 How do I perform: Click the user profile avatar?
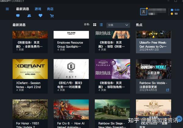click(x=144, y=12)
